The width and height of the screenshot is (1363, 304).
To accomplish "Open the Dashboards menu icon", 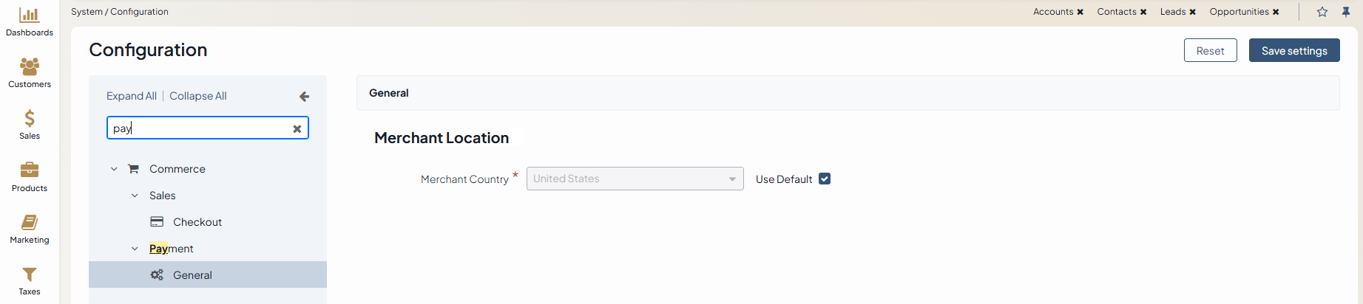I will tap(30, 15).
